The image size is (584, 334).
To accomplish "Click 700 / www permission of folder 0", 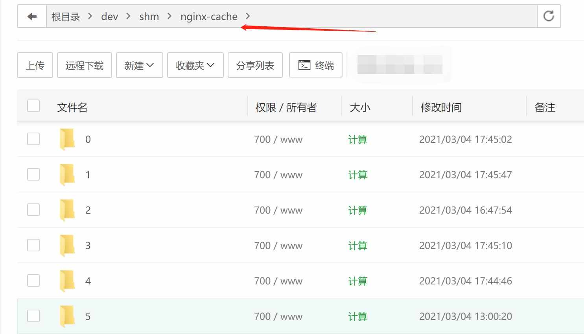I will pos(278,139).
